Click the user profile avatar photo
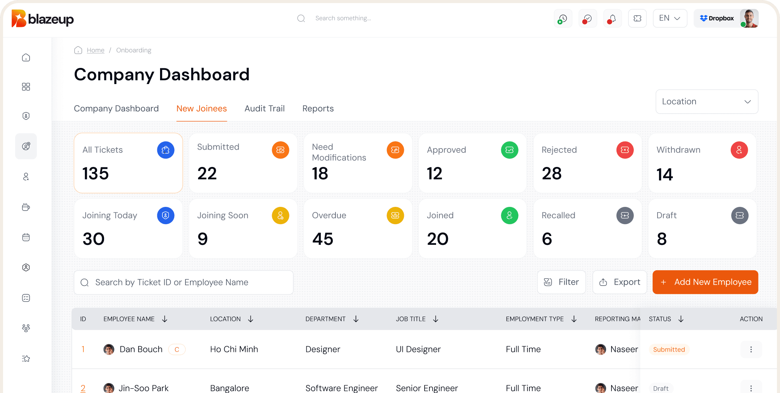 point(749,18)
